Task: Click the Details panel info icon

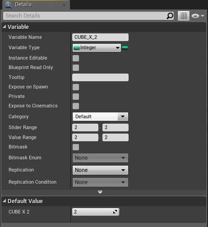Action: pyautogui.click(x=9, y=5)
